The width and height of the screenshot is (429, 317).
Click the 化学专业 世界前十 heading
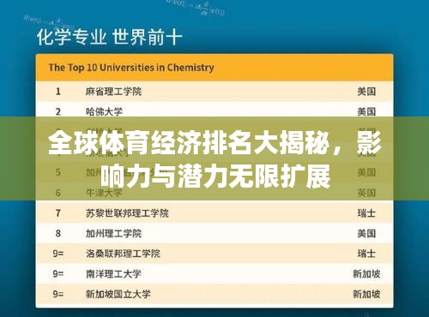[110, 37]
